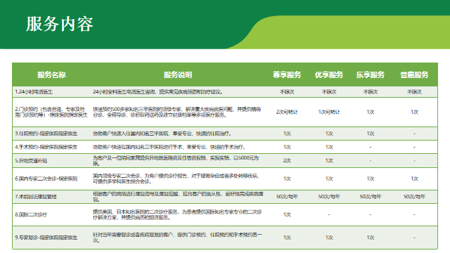Select the 3.住院预约 service name cell
The width and height of the screenshot is (450, 253).
pyautogui.click(x=46, y=134)
